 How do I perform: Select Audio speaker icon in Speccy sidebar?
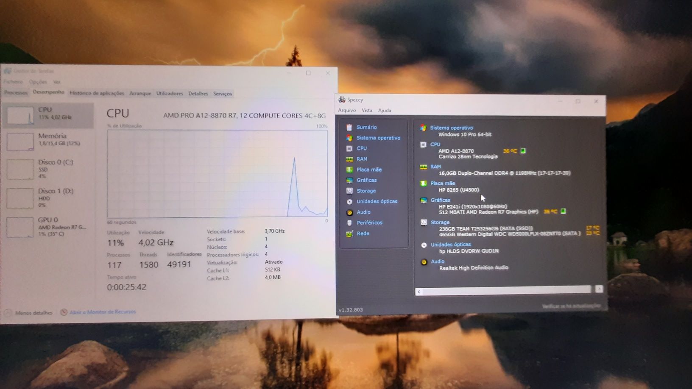349,212
